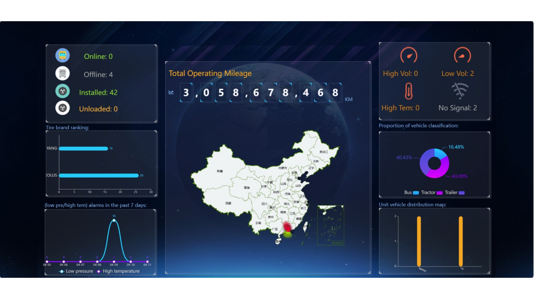Select the peak data point labeled 16
Screen dimensions: 534x299
(x=113, y=221)
